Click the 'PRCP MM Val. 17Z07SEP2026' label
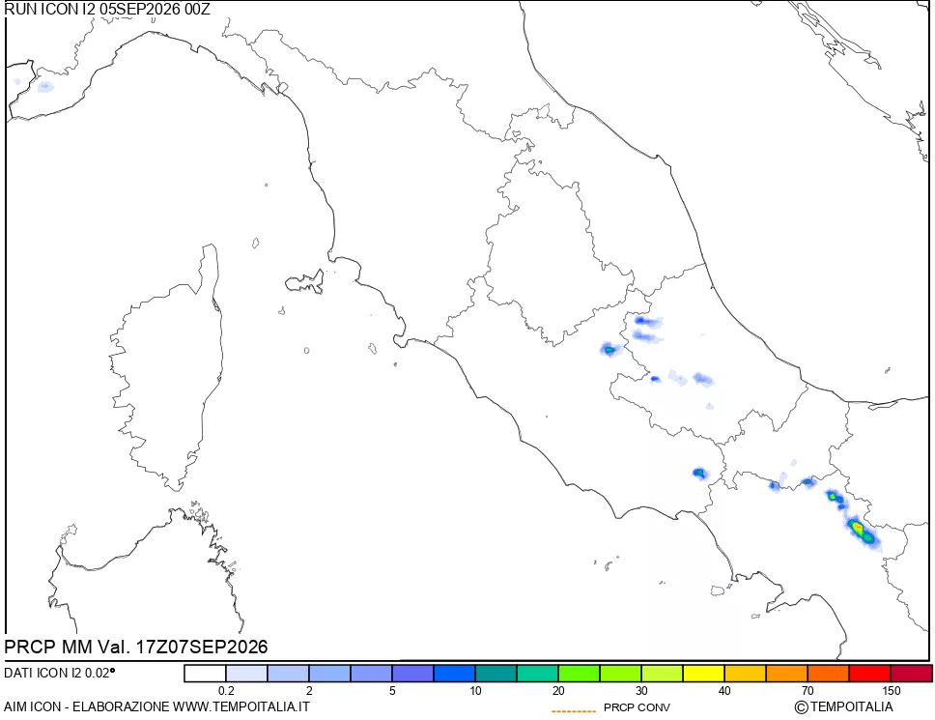Viewport: 935px width, 720px height. (x=136, y=648)
